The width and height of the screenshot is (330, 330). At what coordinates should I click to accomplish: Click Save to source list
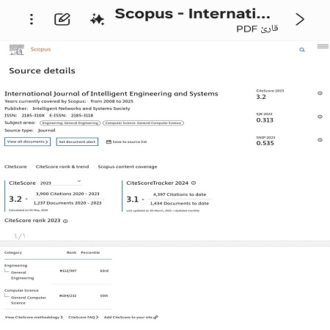[x=127, y=142]
